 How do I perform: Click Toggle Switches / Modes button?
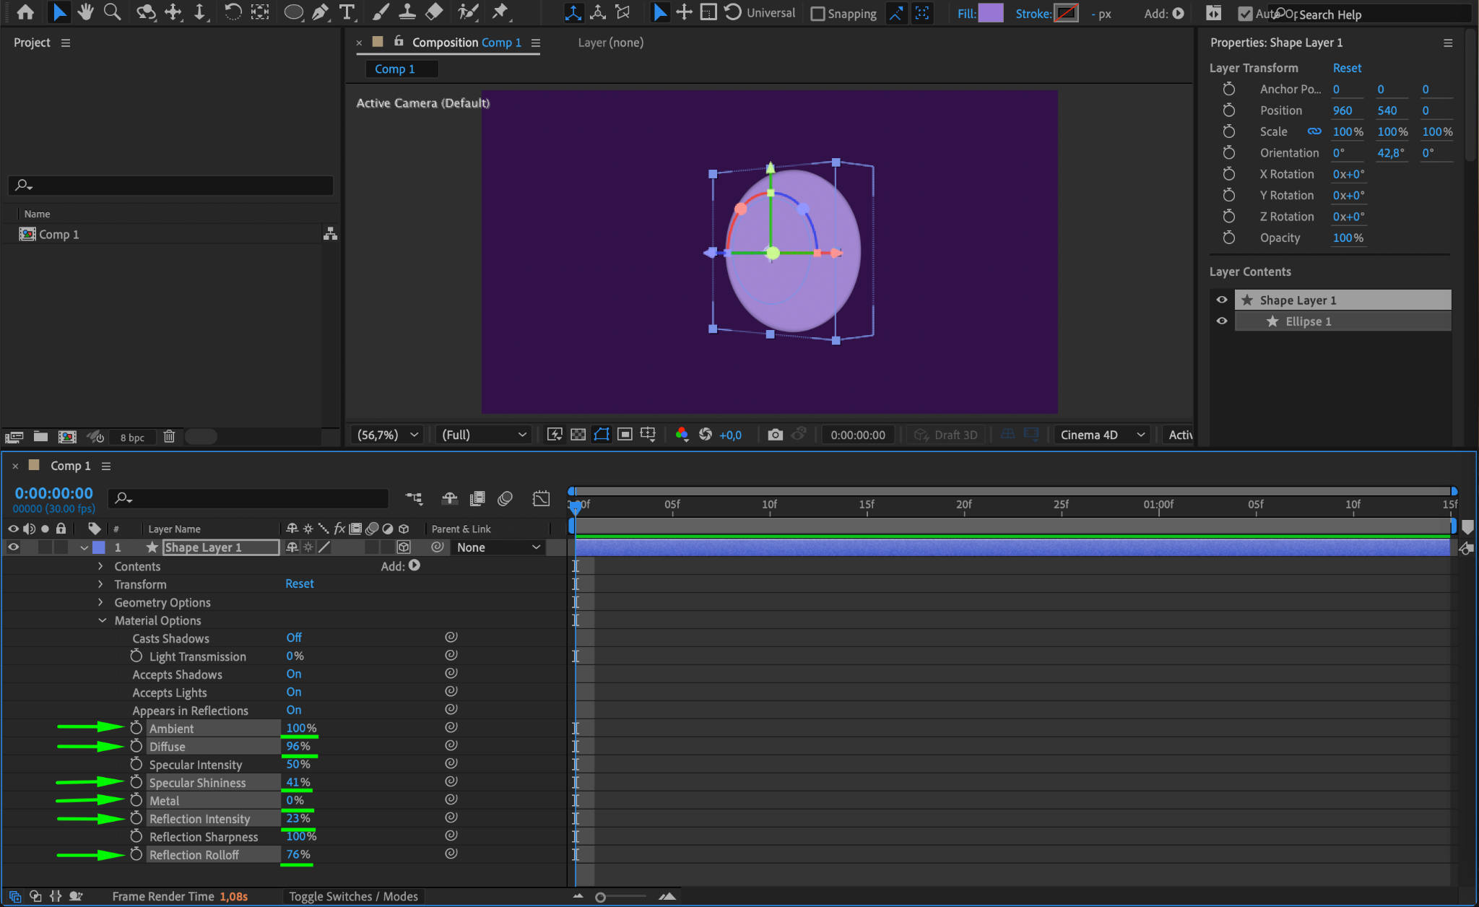tap(353, 896)
